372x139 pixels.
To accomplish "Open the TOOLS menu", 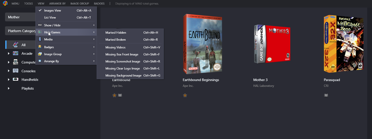I will pos(28,4).
